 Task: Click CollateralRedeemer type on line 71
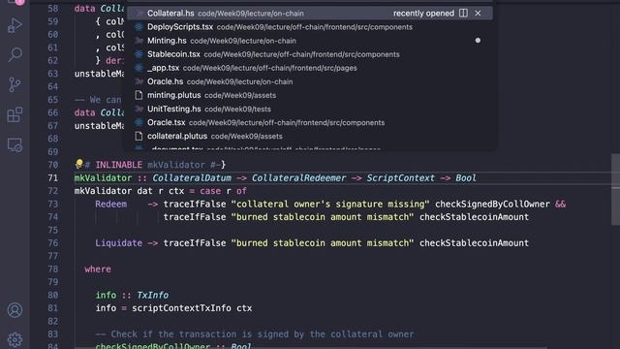[298, 178]
